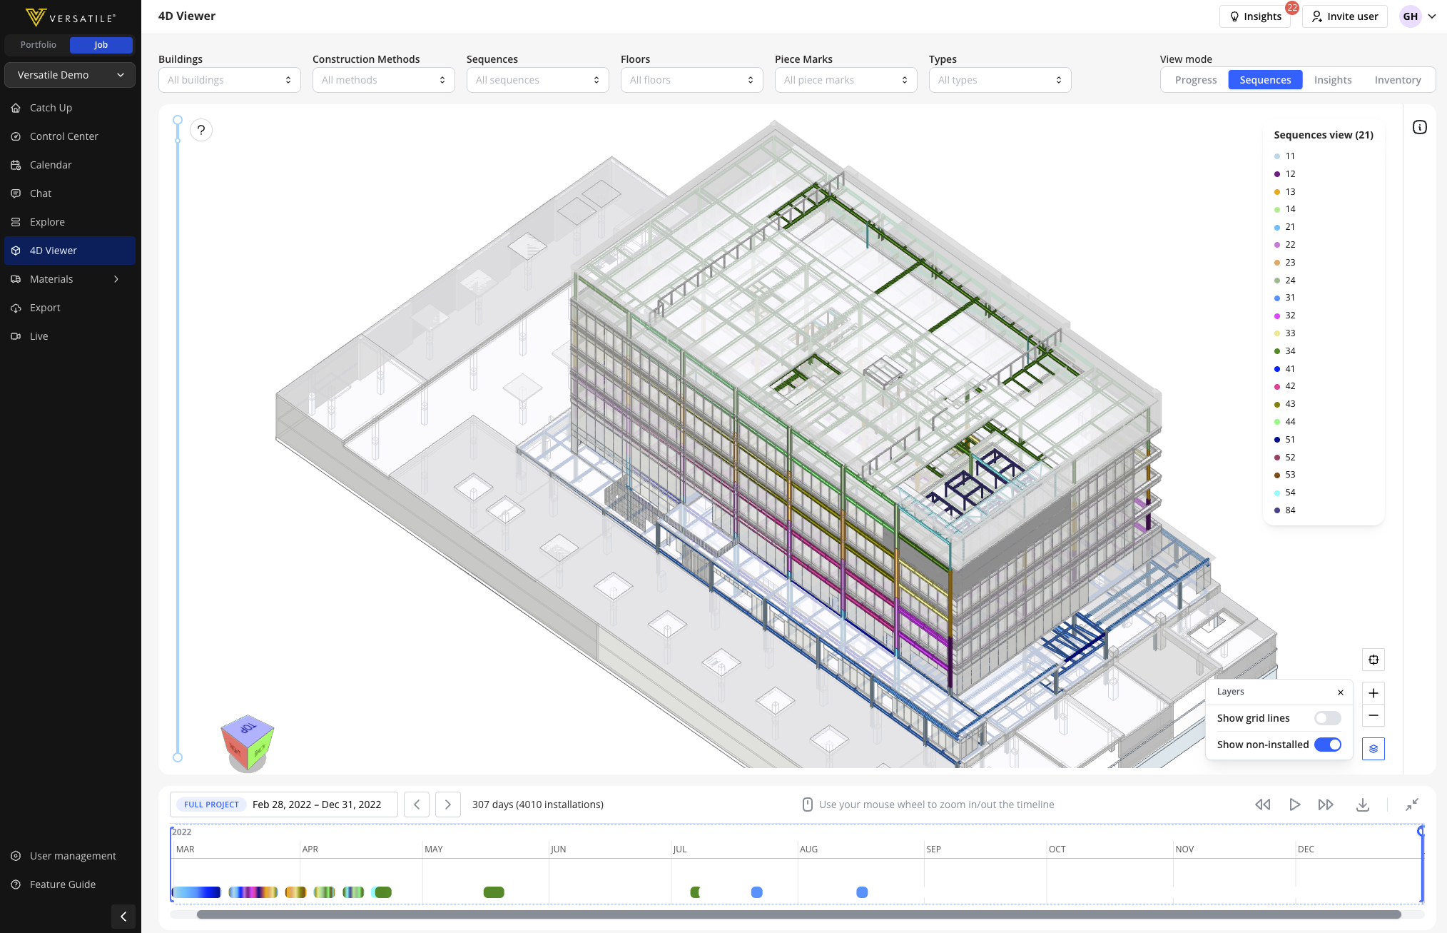Collapse the timeline with the shrink arrows icon
This screenshot has height=933, width=1447.
tap(1412, 805)
